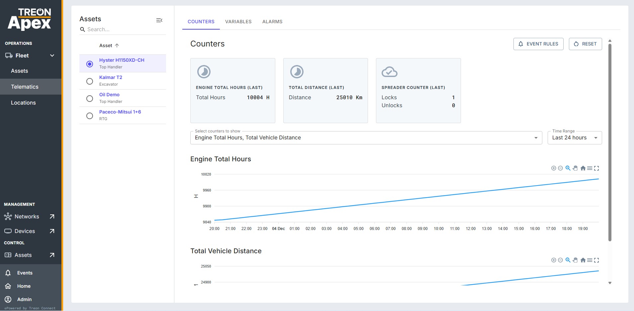Go to Home page

tap(24, 286)
